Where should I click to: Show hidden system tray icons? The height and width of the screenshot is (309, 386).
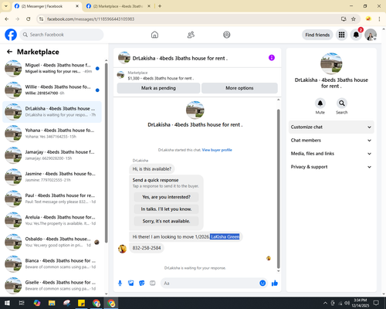point(325,303)
